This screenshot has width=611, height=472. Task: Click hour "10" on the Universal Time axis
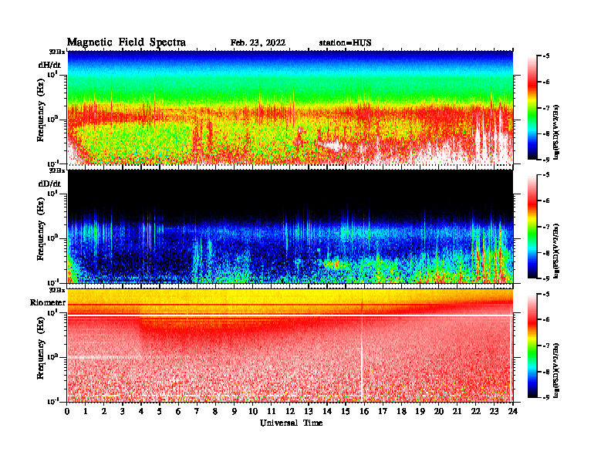(253, 412)
